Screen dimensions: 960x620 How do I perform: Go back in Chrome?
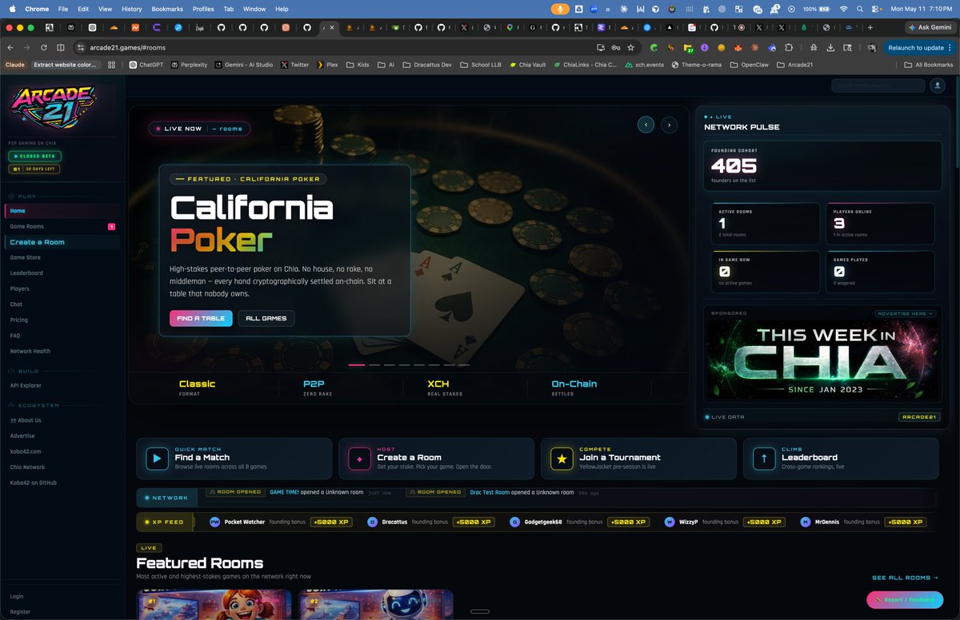[x=10, y=47]
